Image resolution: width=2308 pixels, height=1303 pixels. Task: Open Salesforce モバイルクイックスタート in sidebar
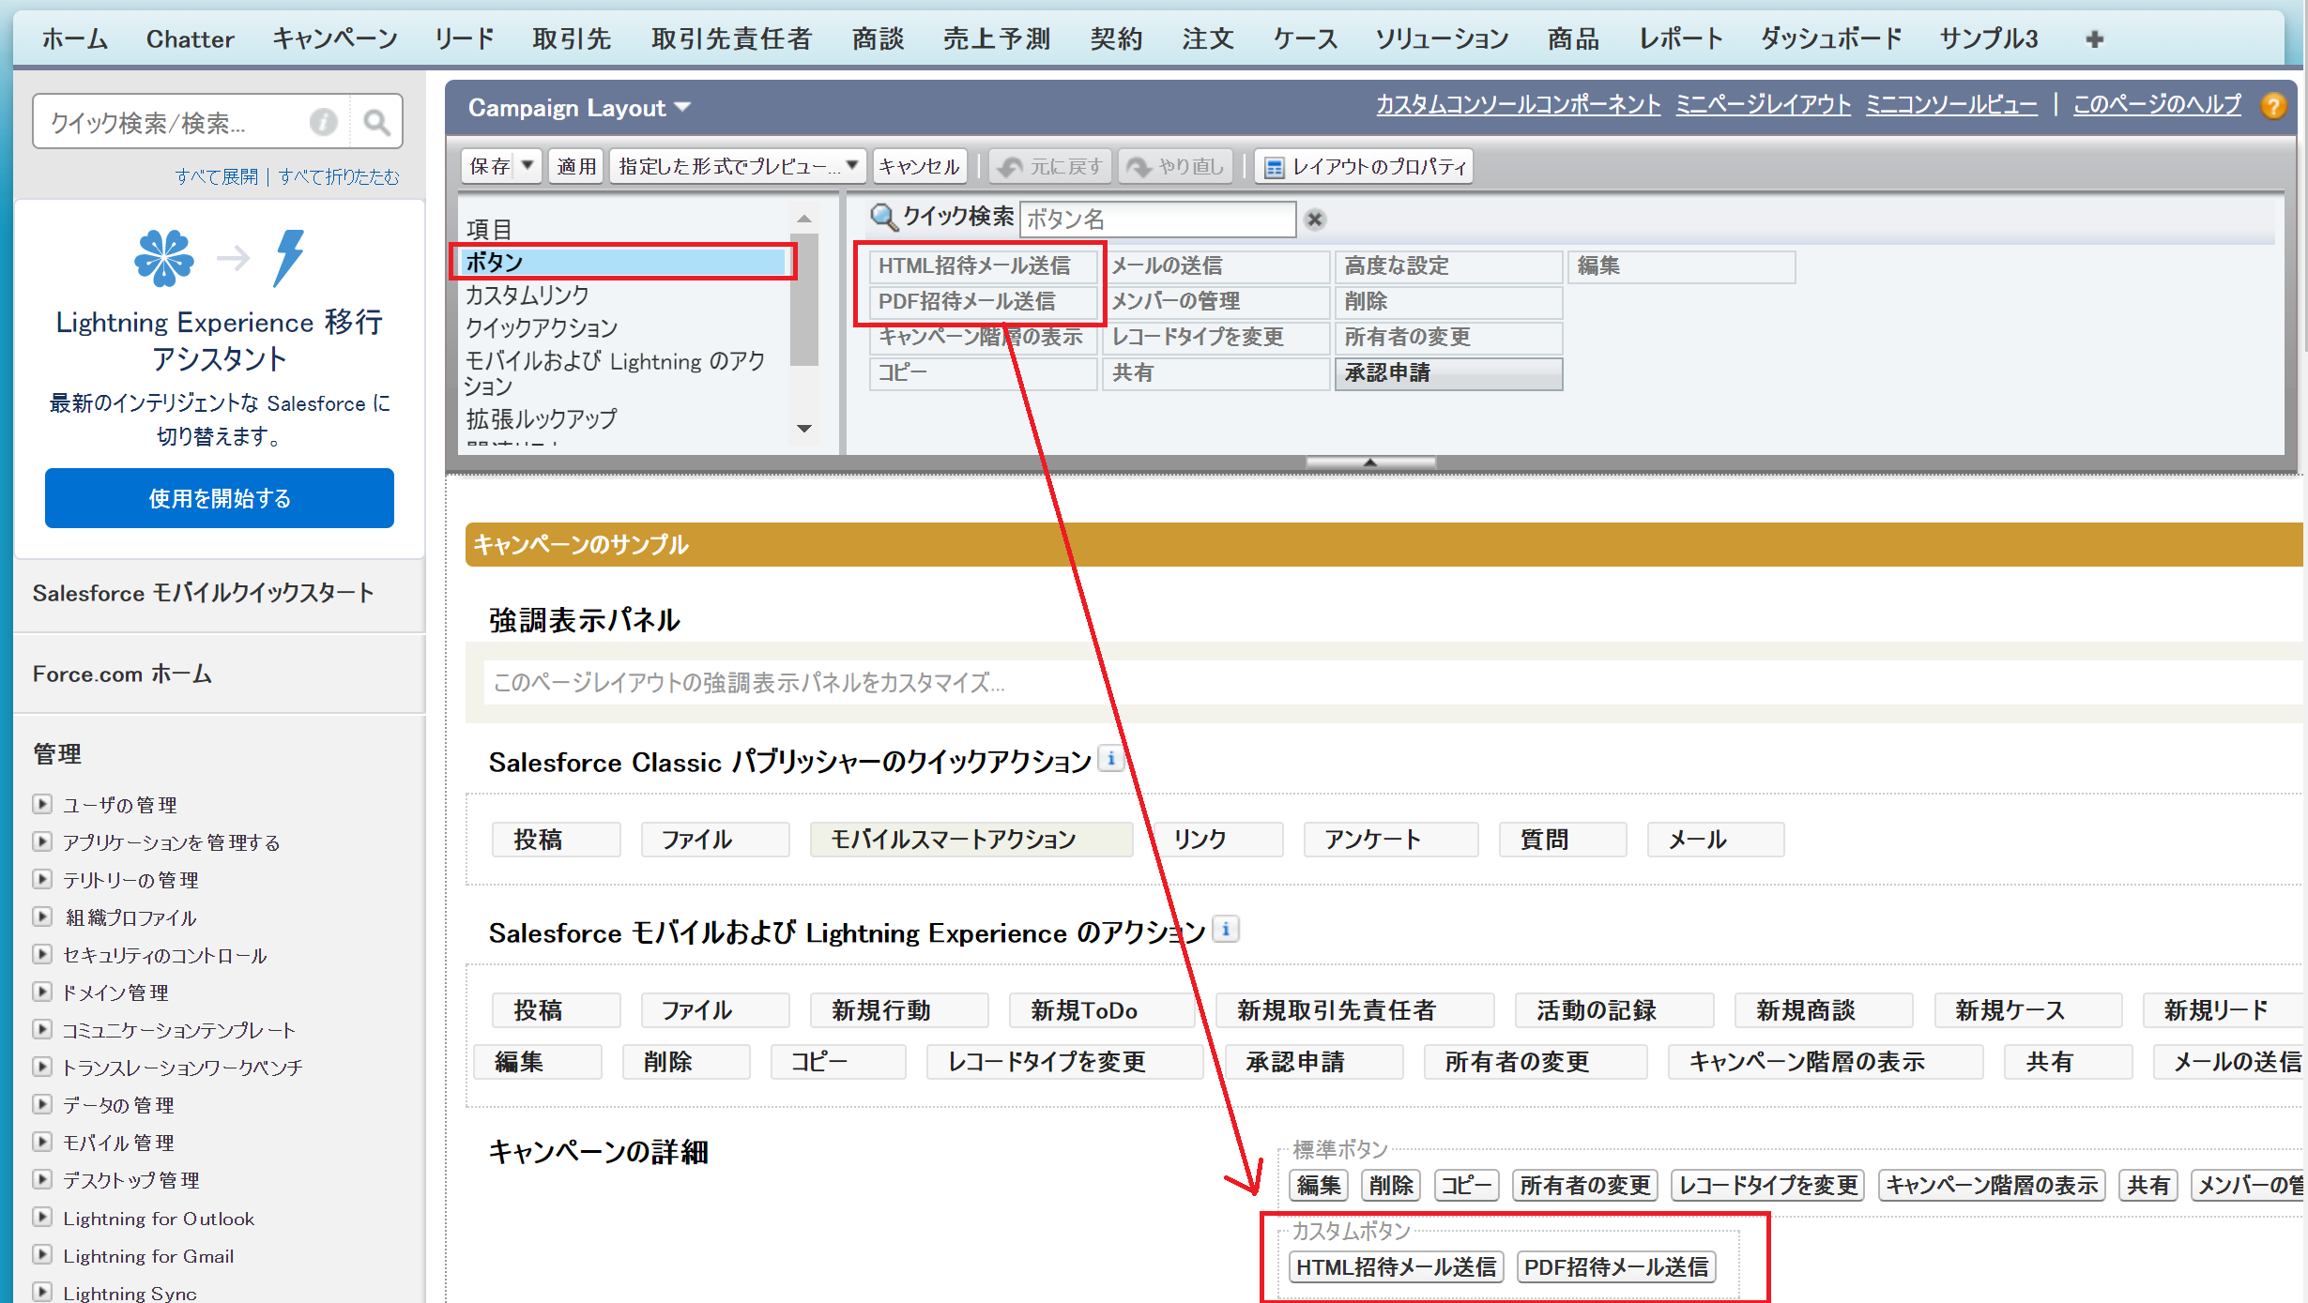coord(204,593)
